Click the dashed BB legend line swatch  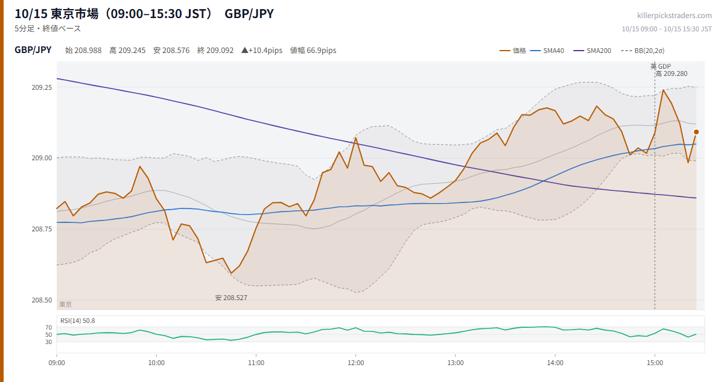pos(626,51)
